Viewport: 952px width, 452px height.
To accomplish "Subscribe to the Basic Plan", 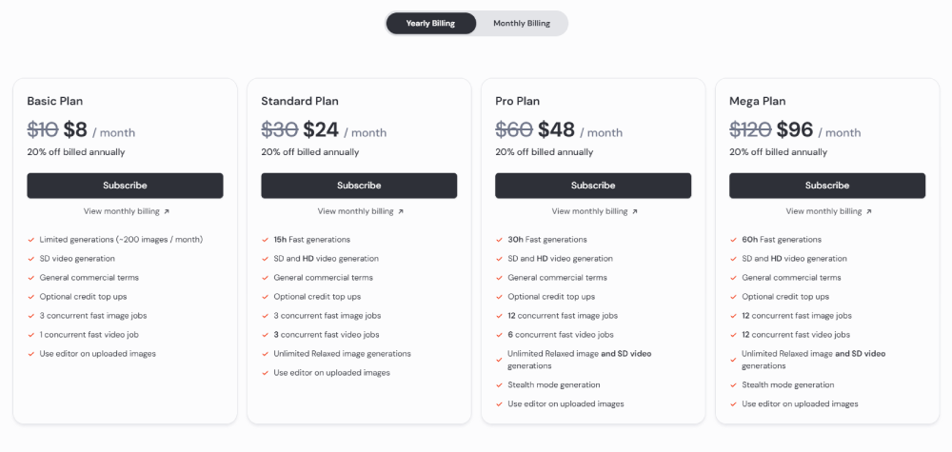I will pos(125,186).
